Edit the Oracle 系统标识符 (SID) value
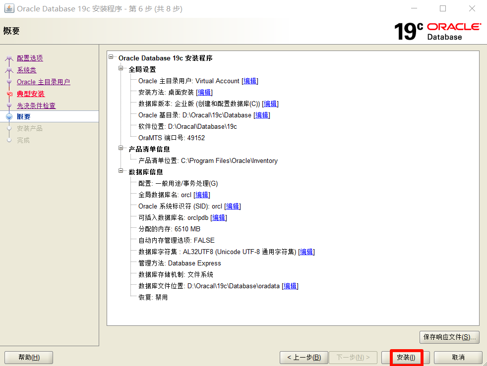Viewport: 487px width, 366px height. pyautogui.click(x=233, y=206)
